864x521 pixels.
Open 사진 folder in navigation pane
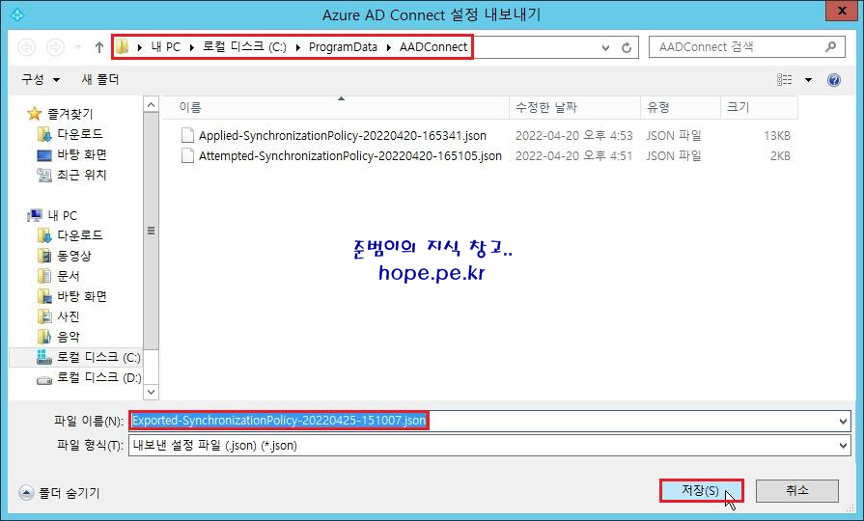69,316
